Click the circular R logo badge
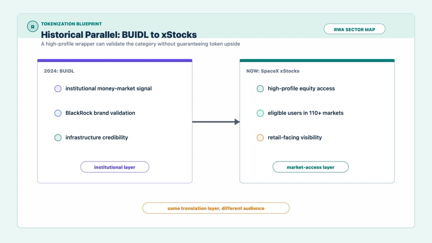 pyautogui.click(x=33, y=27)
